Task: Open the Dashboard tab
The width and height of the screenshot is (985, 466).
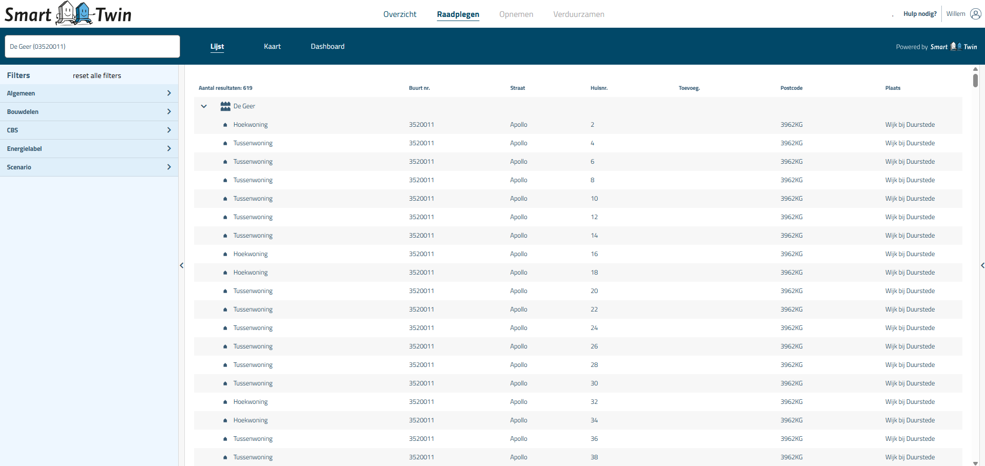Action: (x=327, y=46)
